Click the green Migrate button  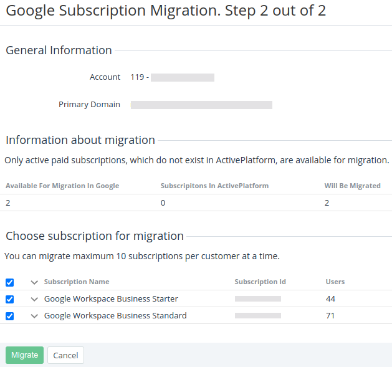(x=24, y=355)
